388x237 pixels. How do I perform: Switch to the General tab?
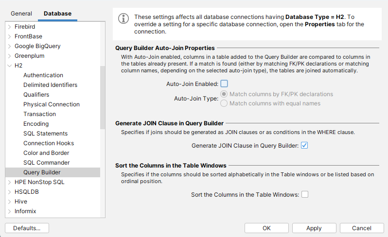(x=21, y=14)
